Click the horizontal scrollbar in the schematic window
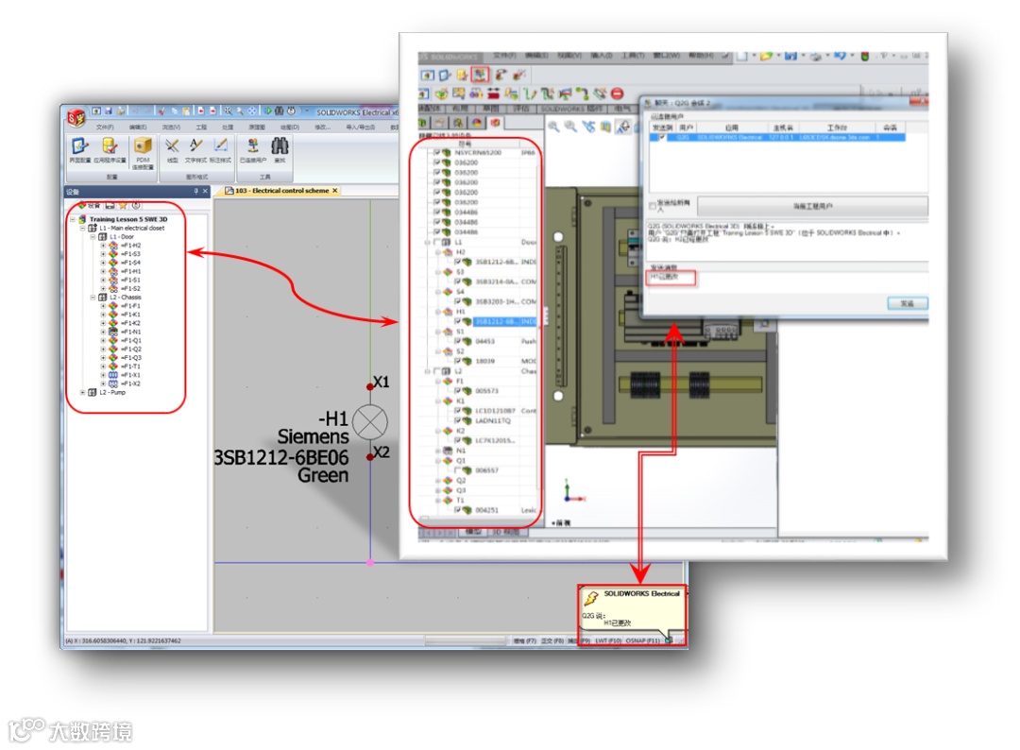The width and height of the screenshot is (1020, 750). point(465,640)
